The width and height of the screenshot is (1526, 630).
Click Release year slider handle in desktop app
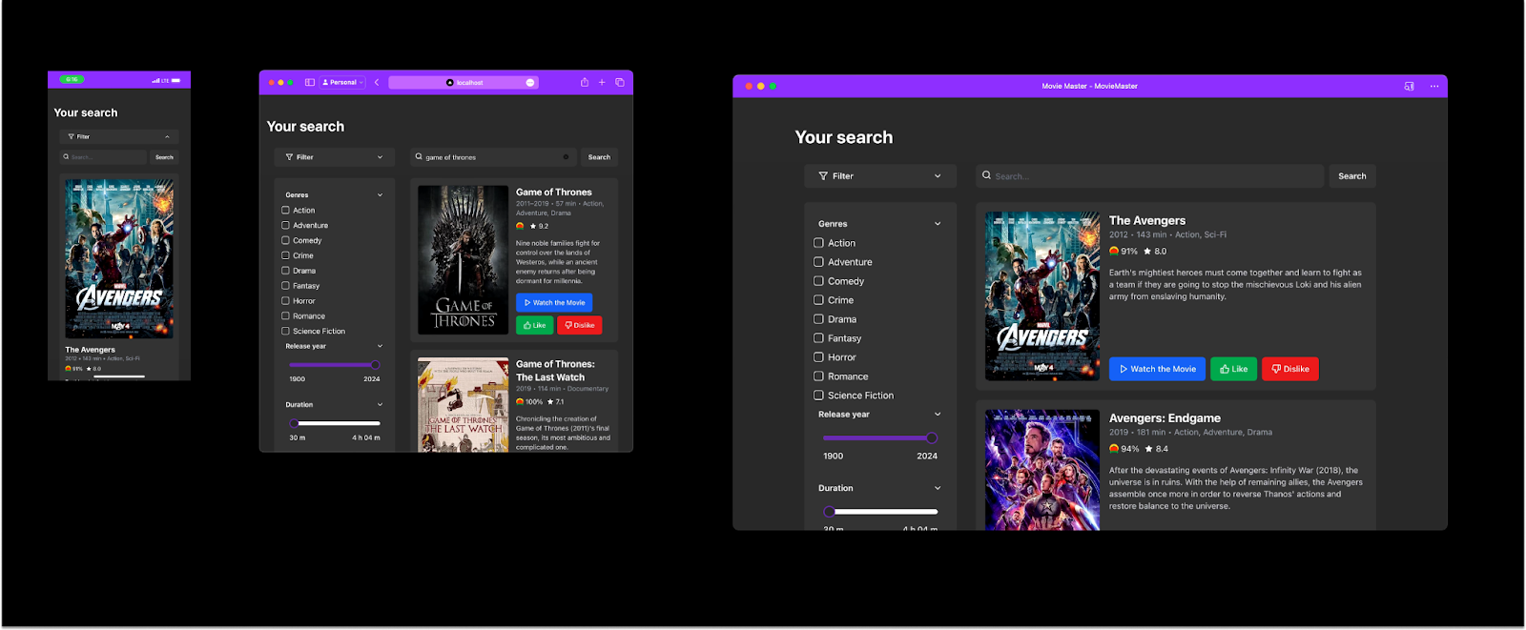click(931, 437)
